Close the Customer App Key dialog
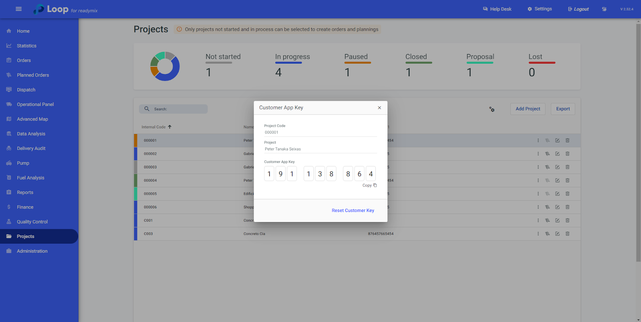 click(x=379, y=108)
